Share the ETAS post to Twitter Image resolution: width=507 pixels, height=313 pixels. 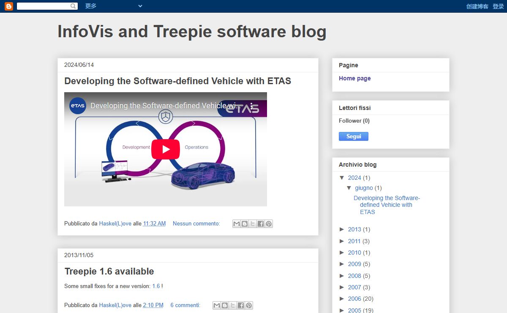pos(253,224)
